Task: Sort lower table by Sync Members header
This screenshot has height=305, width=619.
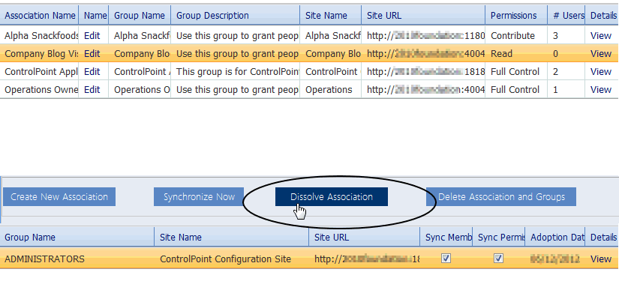Action: click(x=446, y=238)
